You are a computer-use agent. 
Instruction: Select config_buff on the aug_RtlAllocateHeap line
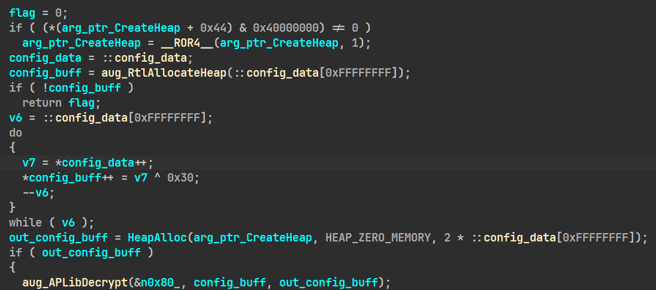pos(45,73)
